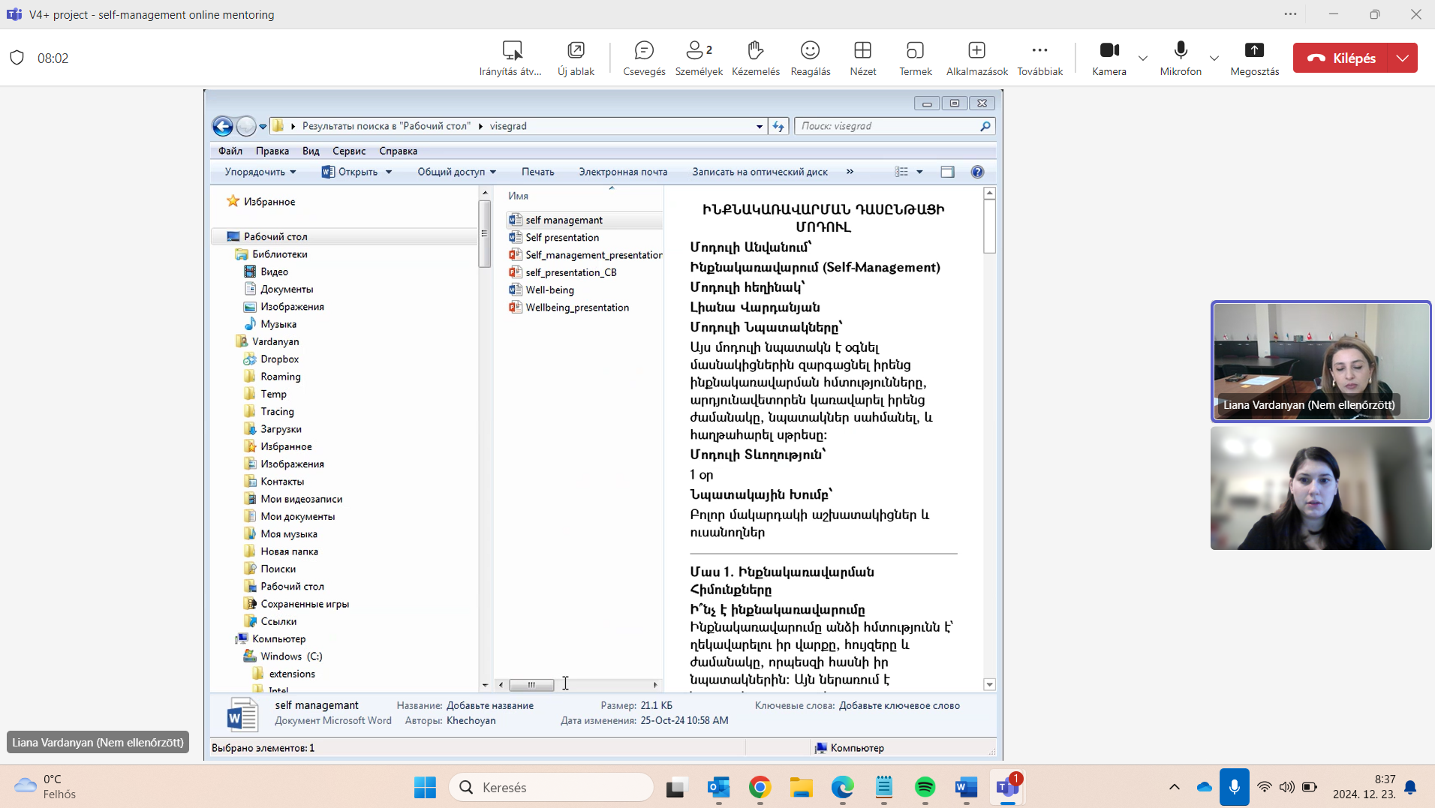Expand the microphone options arrow
The height and width of the screenshot is (808, 1435).
point(1214,58)
